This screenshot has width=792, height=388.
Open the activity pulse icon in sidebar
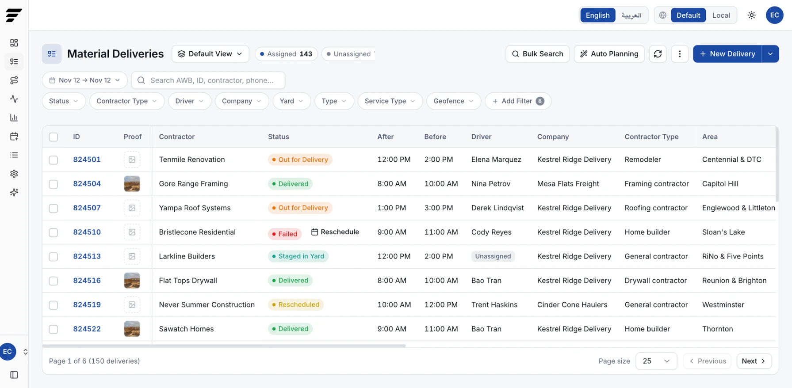click(14, 99)
